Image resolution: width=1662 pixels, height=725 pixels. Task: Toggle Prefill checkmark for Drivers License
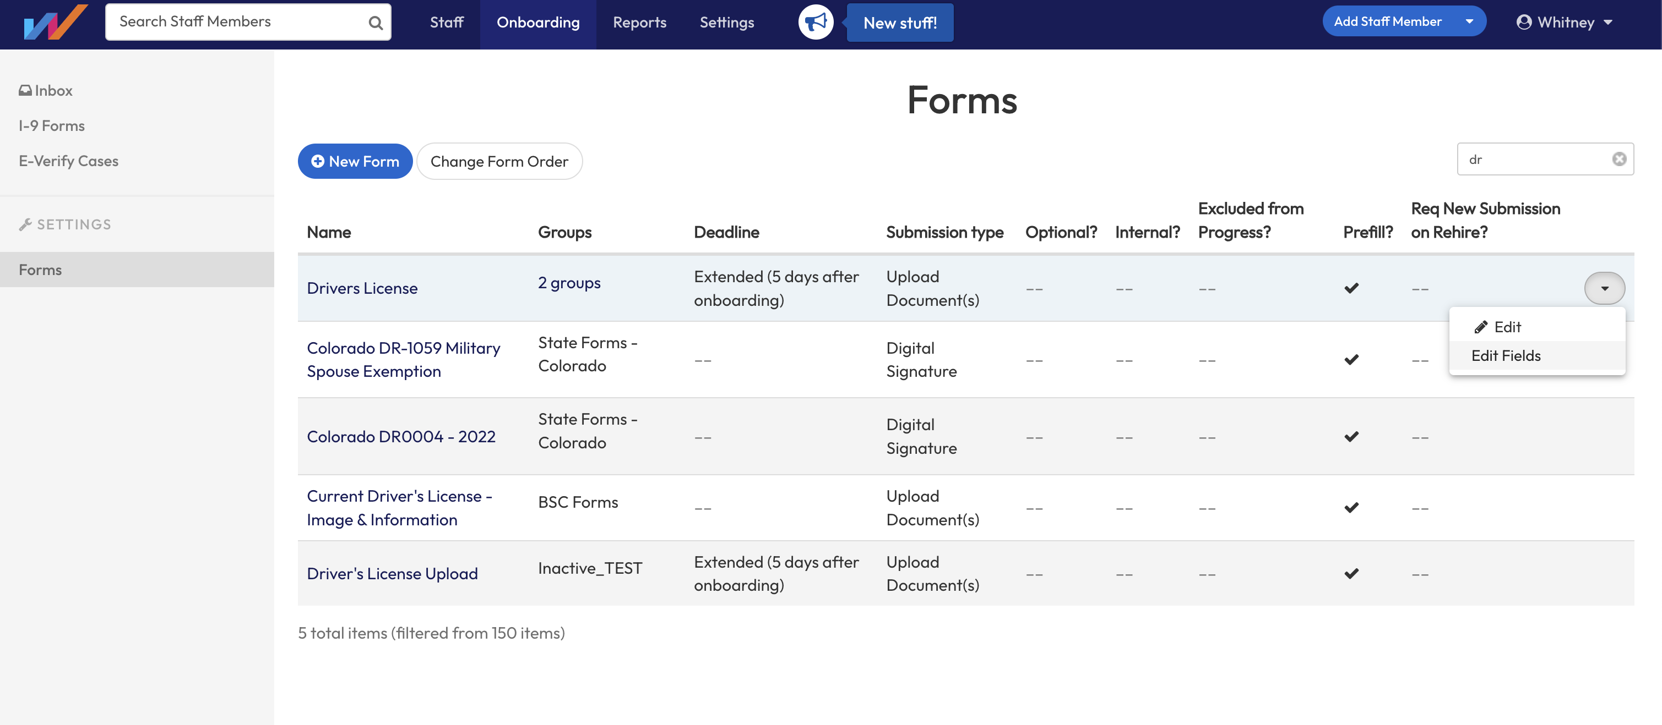[1353, 288]
